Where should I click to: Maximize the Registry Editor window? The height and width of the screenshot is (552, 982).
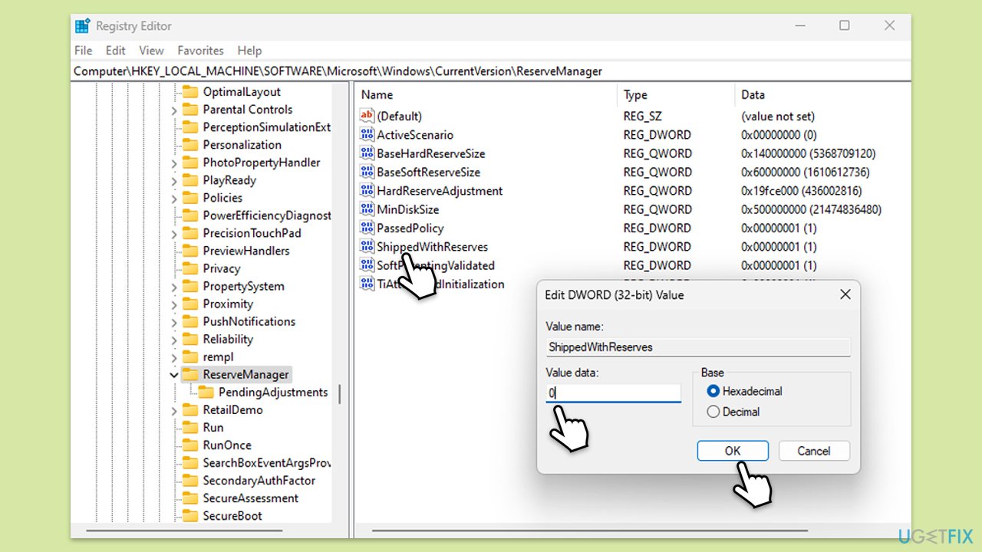coord(845,25)
